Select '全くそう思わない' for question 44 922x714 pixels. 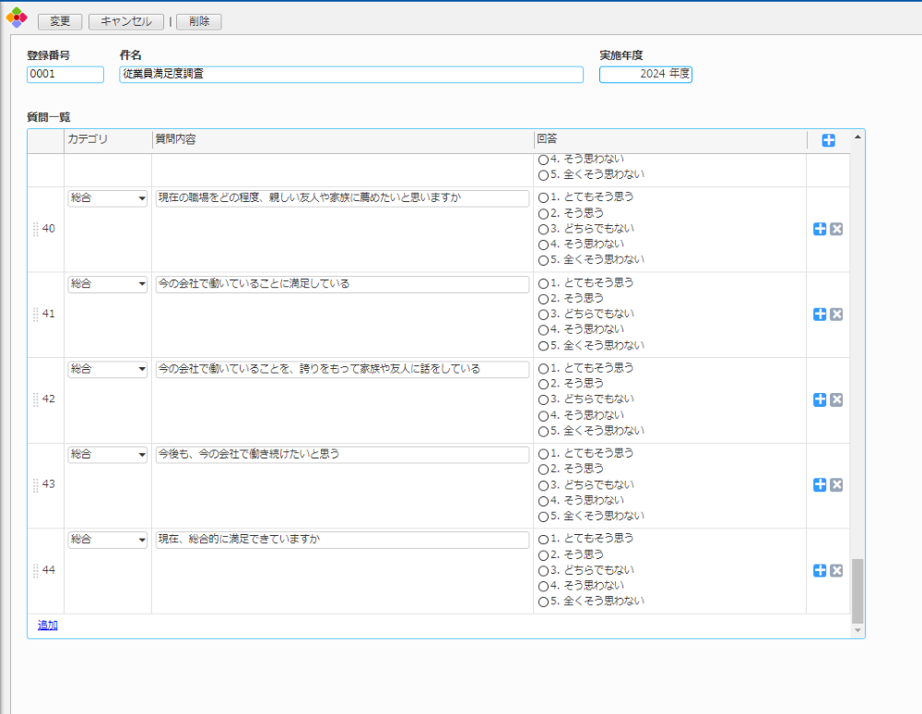tap(543, 601)
